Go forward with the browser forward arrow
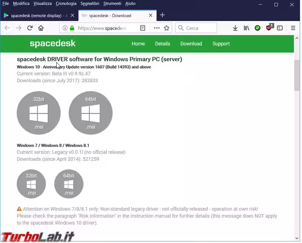This screenshot has height=243, width=302. click(19, 28)
